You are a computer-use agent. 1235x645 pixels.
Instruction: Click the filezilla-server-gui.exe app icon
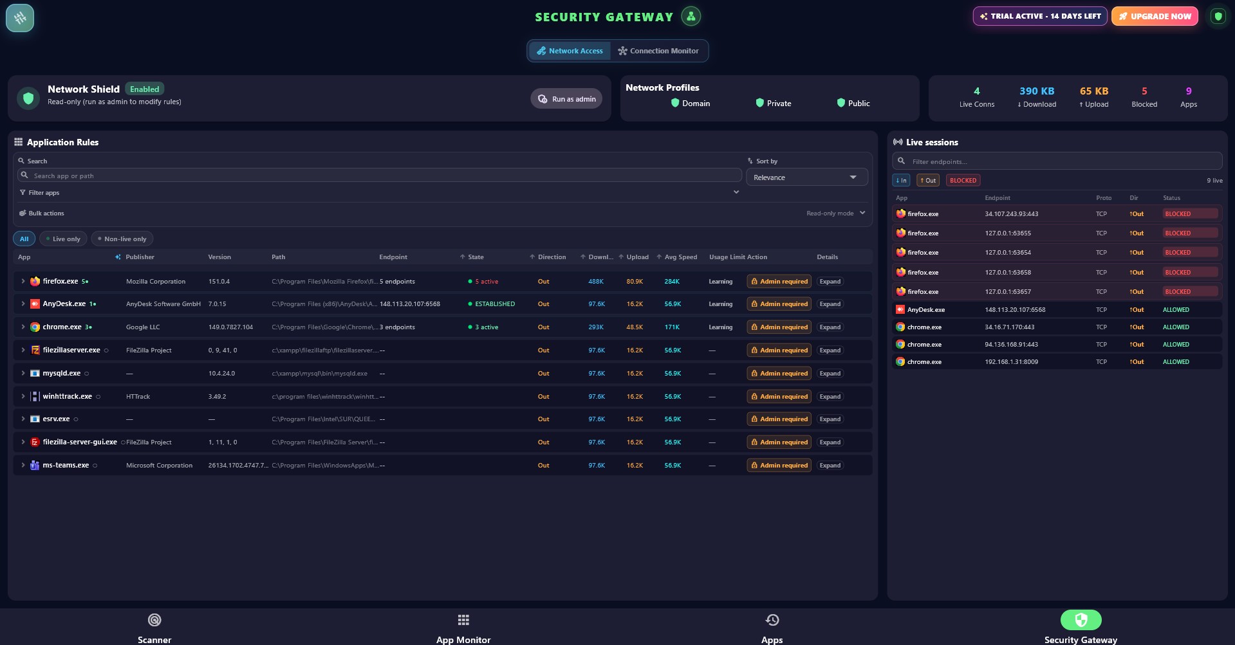pos(35,442)
